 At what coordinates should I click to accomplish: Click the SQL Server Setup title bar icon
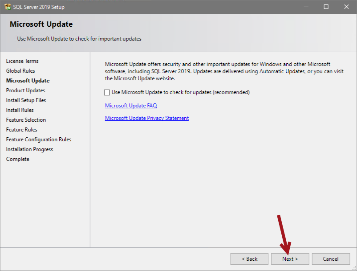point(8,7)
